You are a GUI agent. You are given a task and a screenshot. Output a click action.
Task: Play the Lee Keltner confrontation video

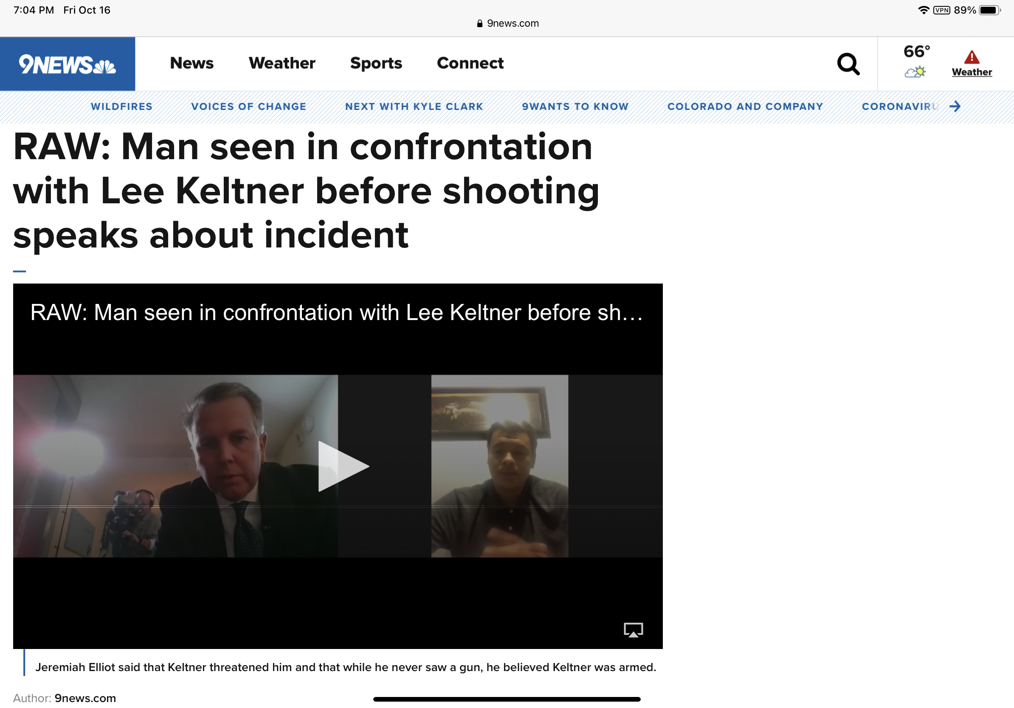(x=343, y=466)
